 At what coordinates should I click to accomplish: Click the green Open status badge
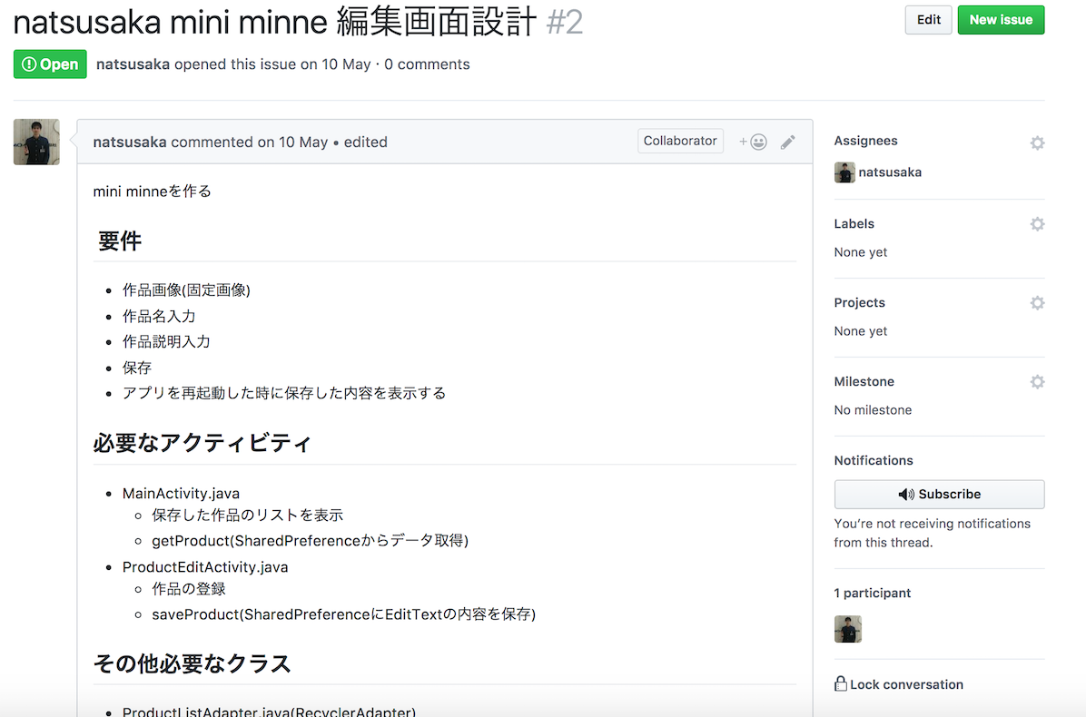pos(50,64)
